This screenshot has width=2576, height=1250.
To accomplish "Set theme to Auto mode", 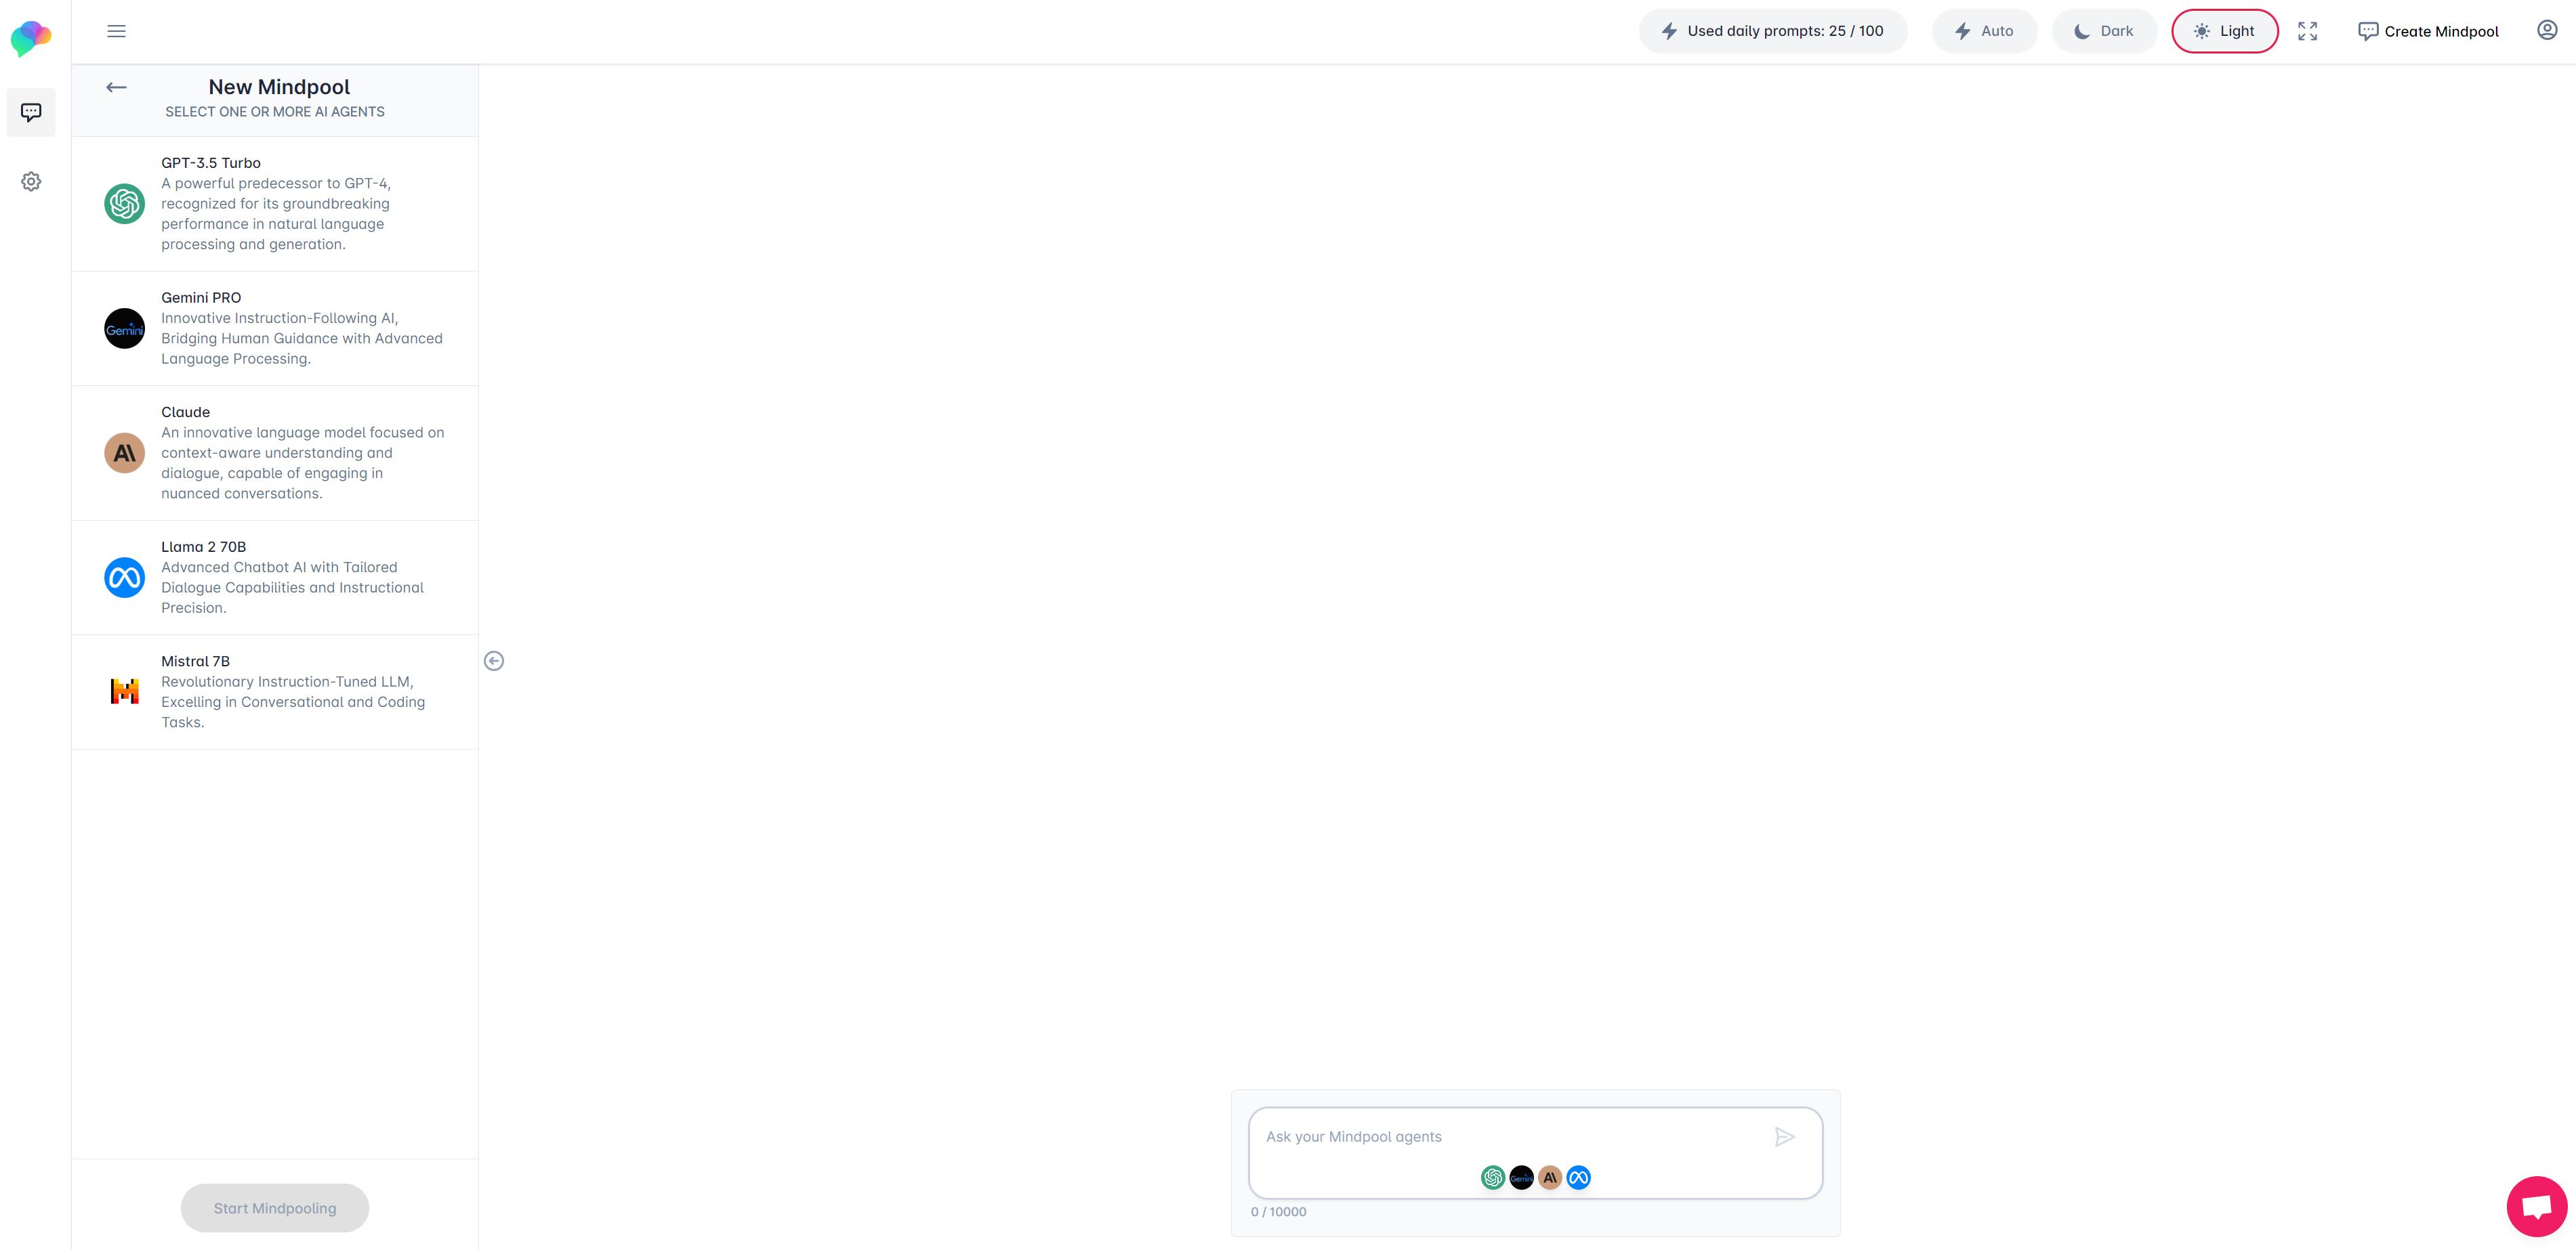I will (x=1984, y=31).
